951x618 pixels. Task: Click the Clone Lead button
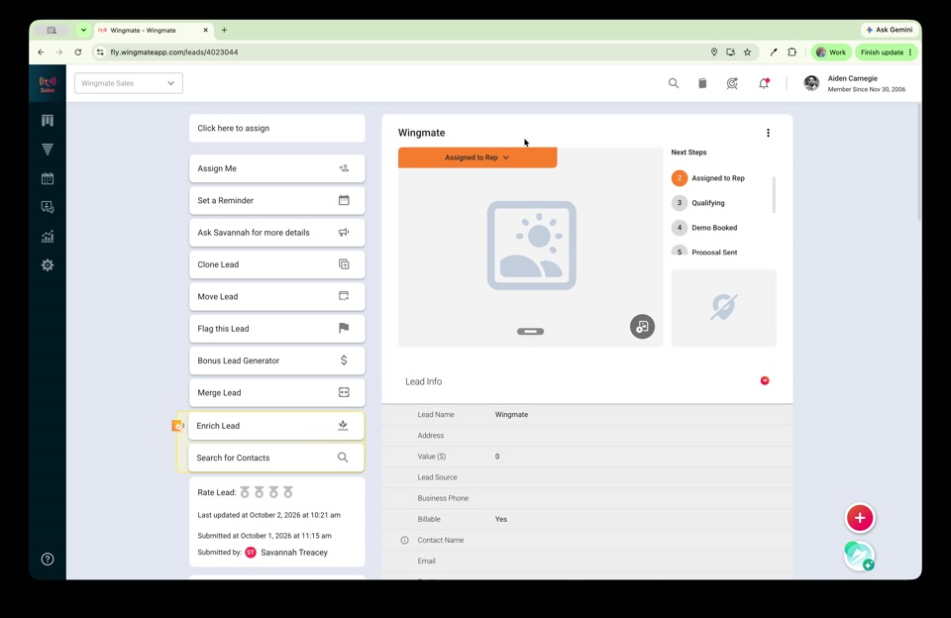277,264
